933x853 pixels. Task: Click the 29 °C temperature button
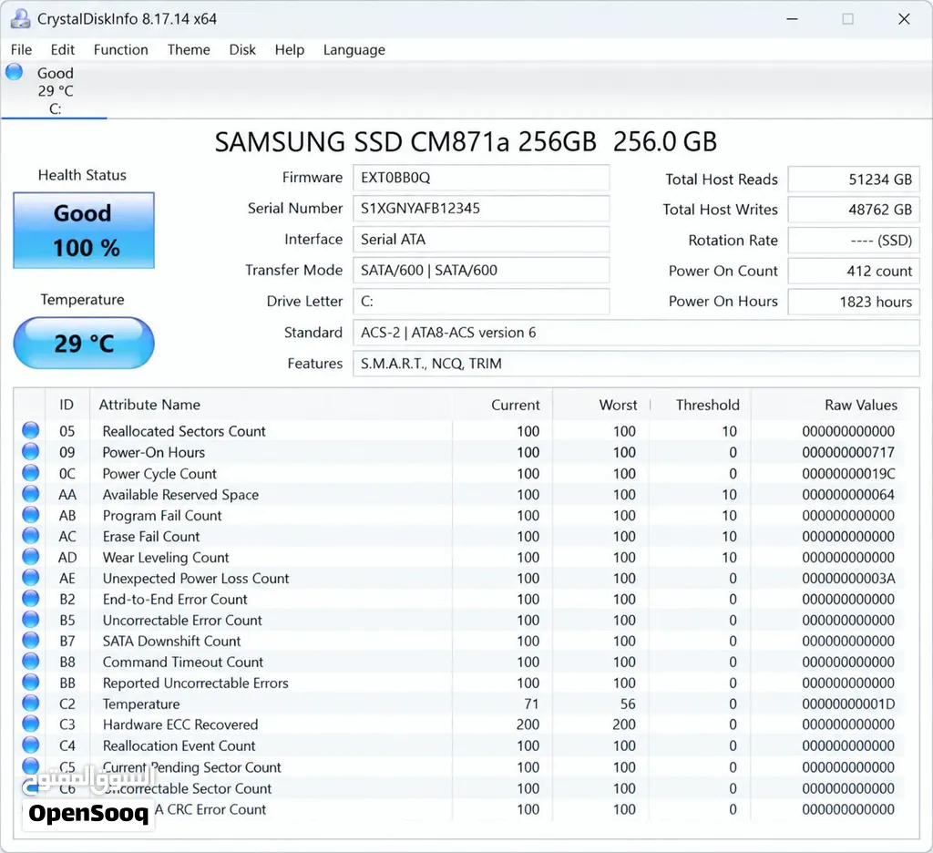[84, 343]
